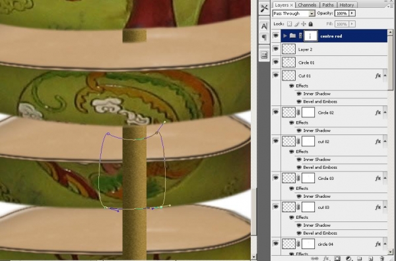
Task: Click Layers panel scroll up arrow
Action: (x=390, y=32)
